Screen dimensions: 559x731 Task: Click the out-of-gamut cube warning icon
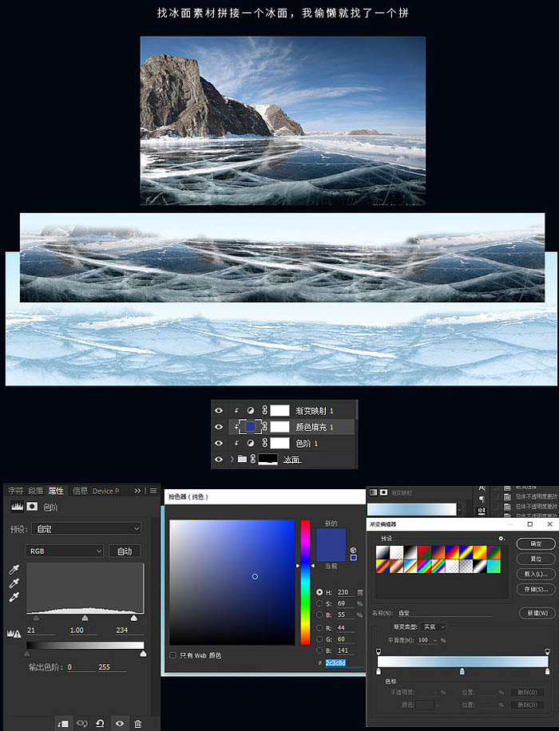[353, 550]
